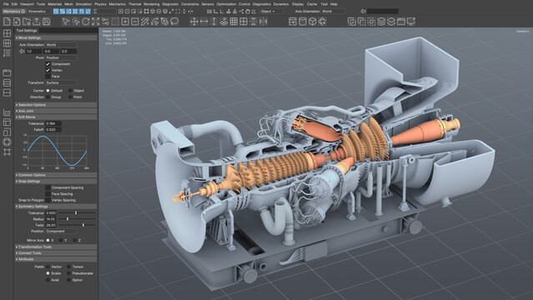Image resolution: width=533 pixels, height=300 pixels.
Task: Click the Camera 1 viewport label
Action: click(x=522, y=31)
